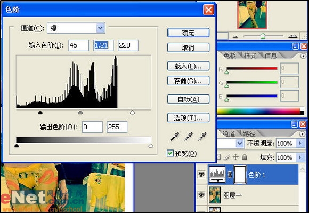The image size is (309, 213).
Task: Toggle the 预览 preview checkbox
Action: point(170,153)
